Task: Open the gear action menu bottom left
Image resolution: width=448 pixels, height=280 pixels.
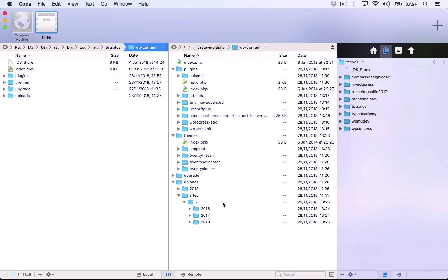Action: [50, 274]
